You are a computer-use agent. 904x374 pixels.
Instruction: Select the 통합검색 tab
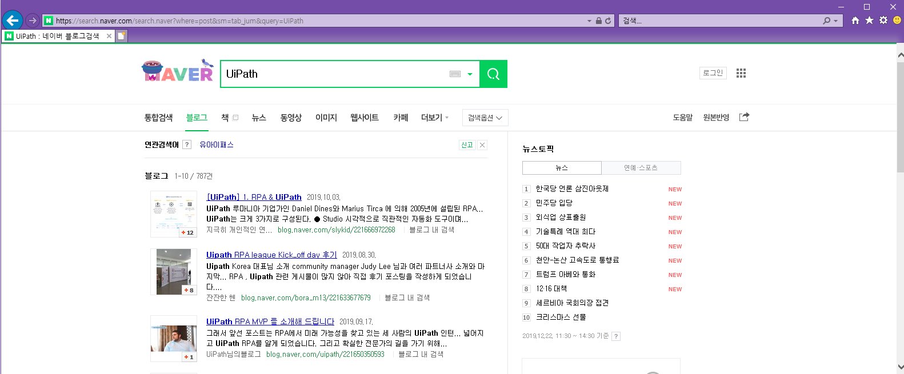coord(158,118)
